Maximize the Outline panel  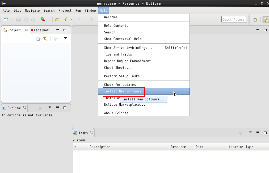coord(65,108)
